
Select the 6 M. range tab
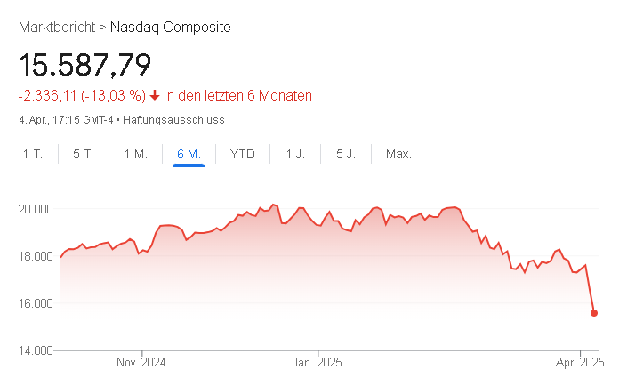(189, 155)
